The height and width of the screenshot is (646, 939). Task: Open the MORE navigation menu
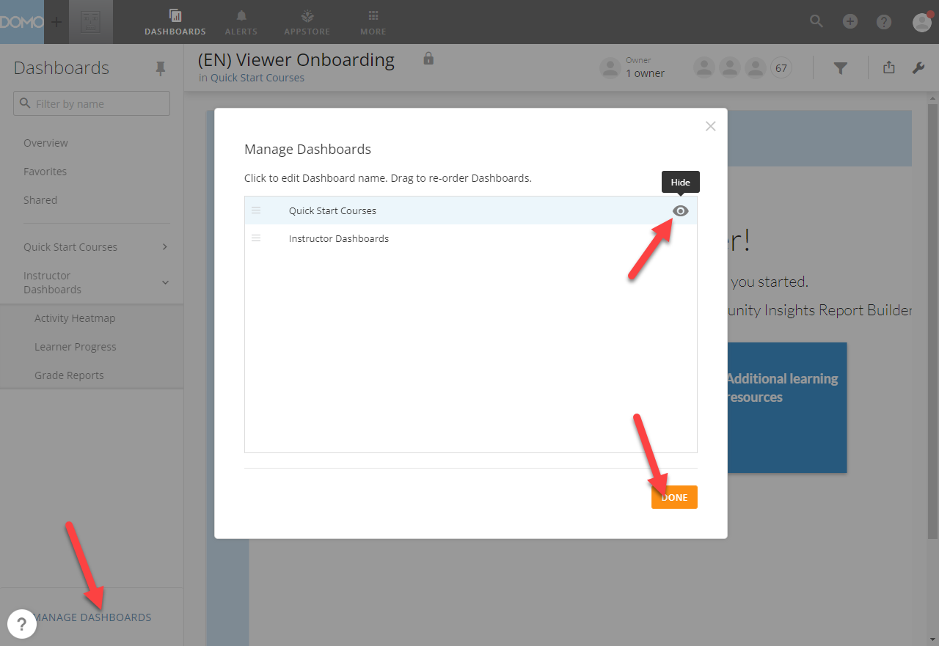373,21
